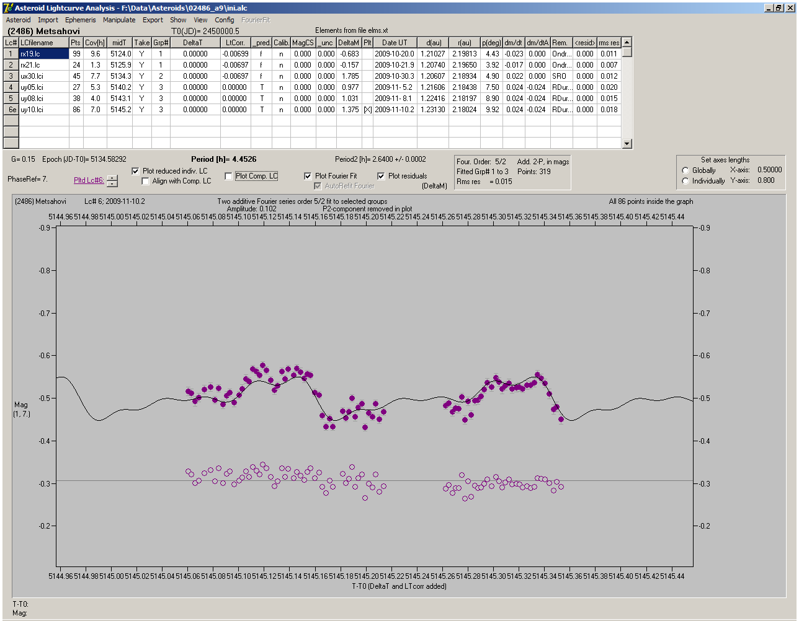799x621 pixels.
Task: Open the Export menu
Action: [x=153, y=20]
